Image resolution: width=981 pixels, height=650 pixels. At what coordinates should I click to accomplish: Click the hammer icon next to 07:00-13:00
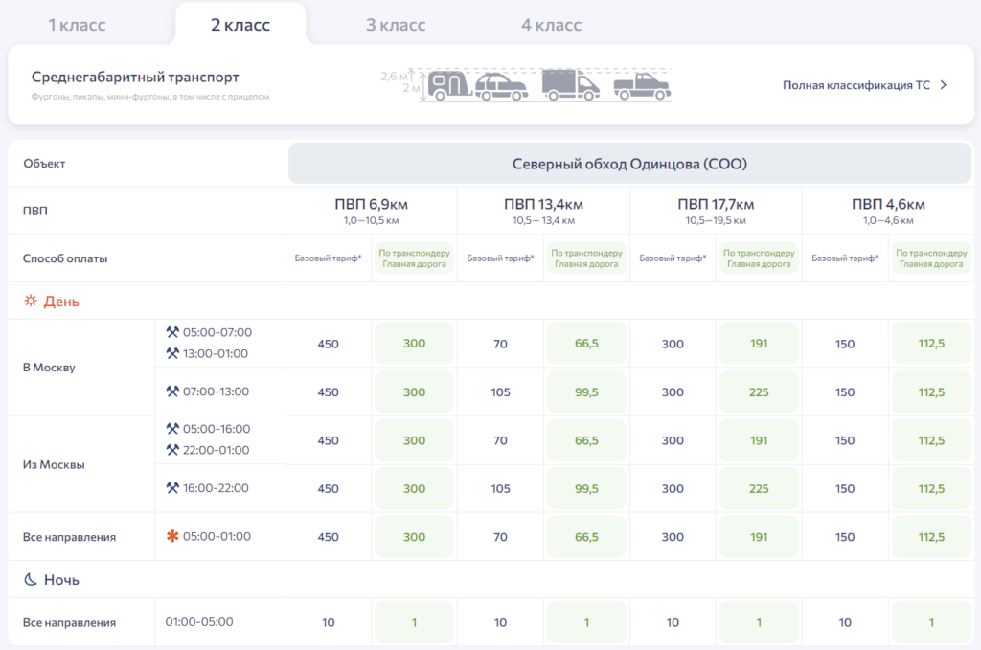coord(172,392)
